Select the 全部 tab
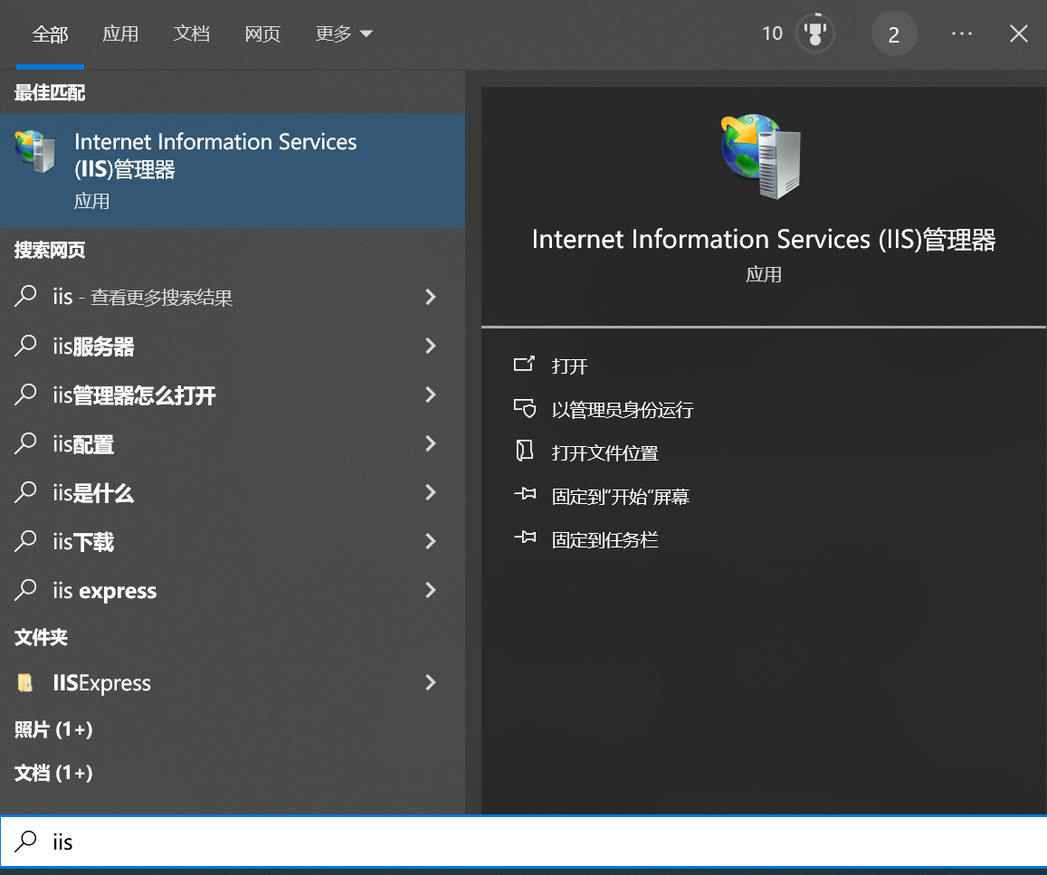 [x=50, y=34]
